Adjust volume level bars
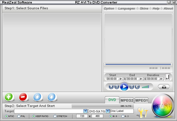Image resolution: width=177 pixels, height=121 pixels. [145, 87]
